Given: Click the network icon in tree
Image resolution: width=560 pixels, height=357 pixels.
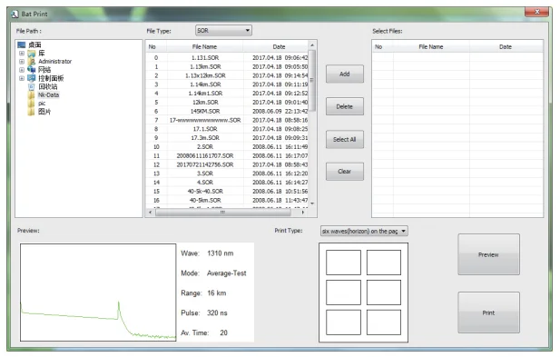Looking at the screenshot, I should coord(32,70).
